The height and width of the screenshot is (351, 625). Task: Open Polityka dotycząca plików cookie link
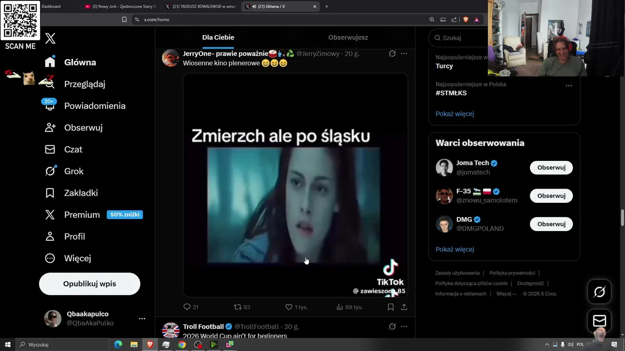471,283
